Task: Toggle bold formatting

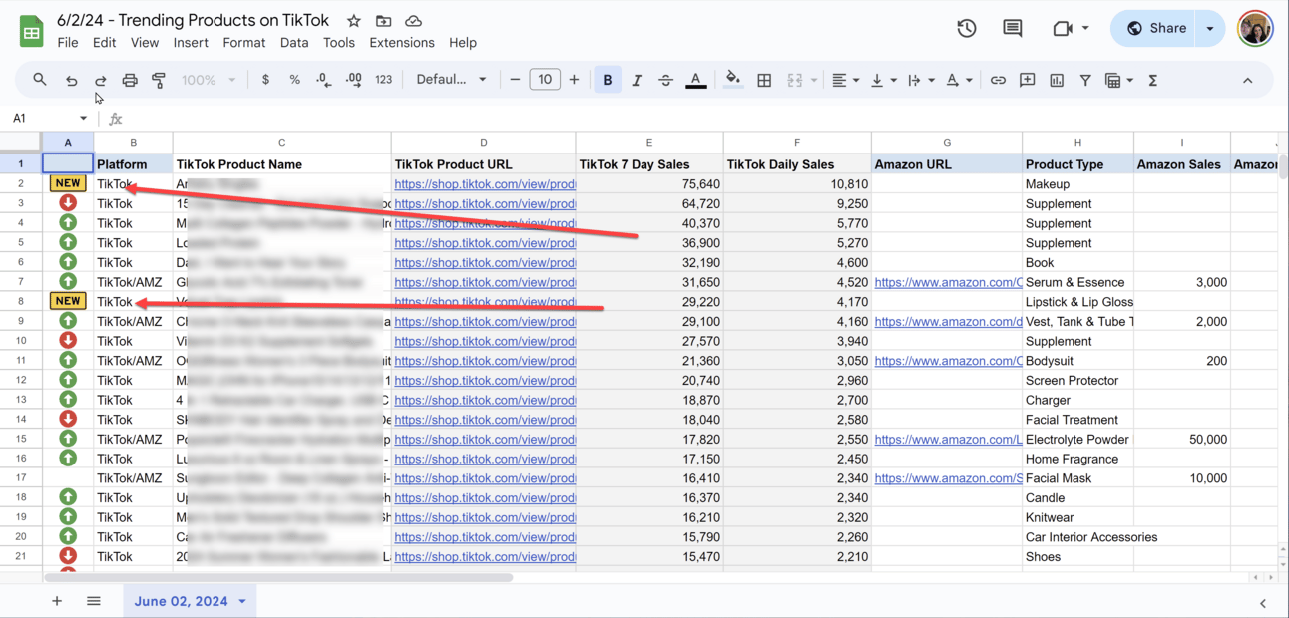Action: pyautogui.click(x=607, y=80)
